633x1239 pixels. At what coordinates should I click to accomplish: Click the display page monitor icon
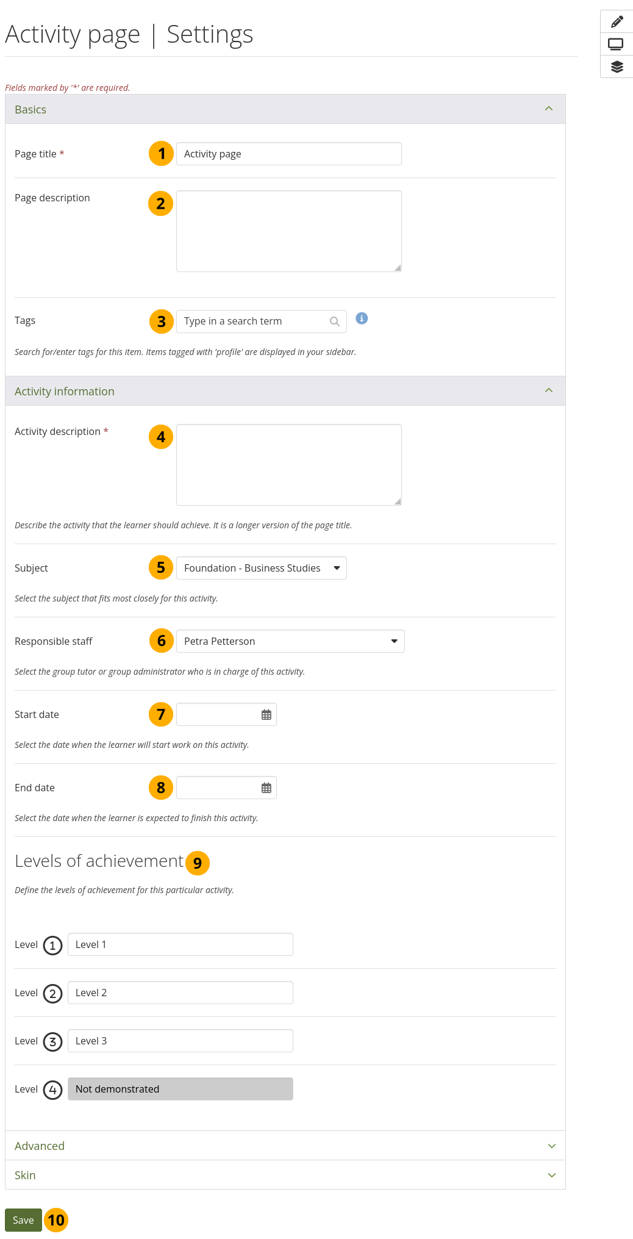coord(616,44)
